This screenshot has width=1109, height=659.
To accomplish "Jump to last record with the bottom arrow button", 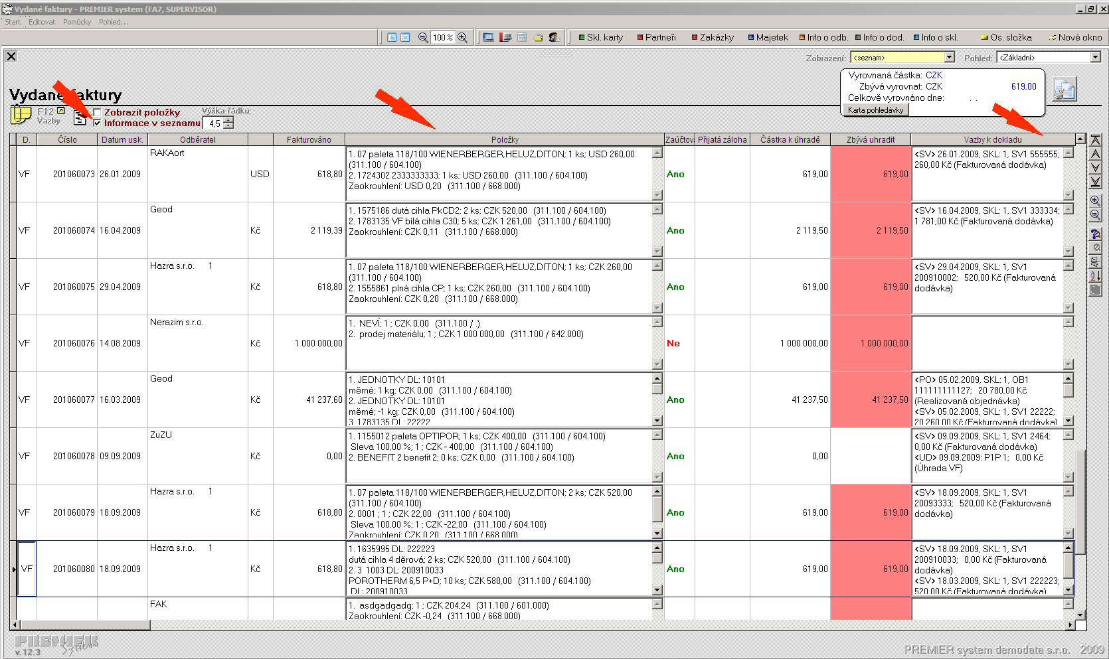I will click(1096, 182).
